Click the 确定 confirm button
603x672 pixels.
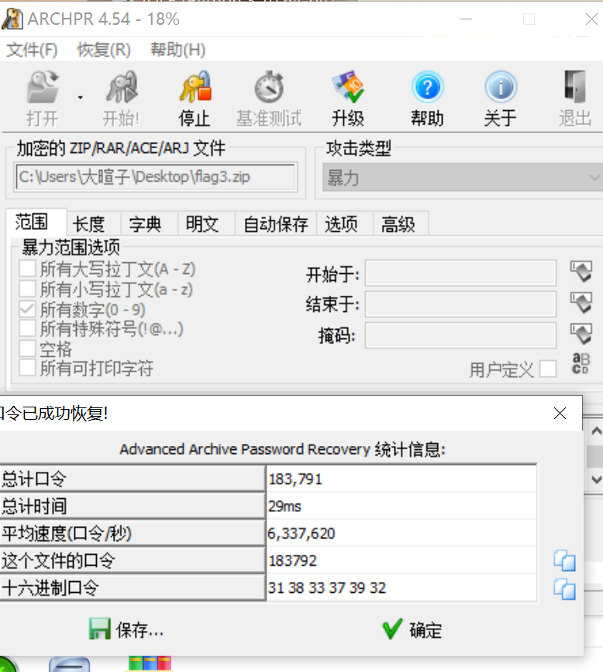pyautogui.click(x=412, y=629)
